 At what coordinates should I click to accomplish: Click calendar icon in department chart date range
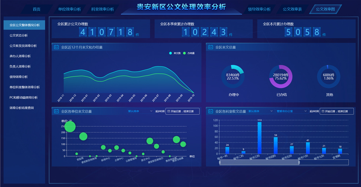coord(323,112)
